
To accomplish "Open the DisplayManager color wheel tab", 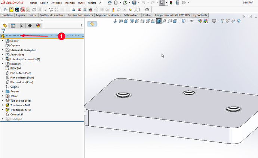I will pos(38,25).
